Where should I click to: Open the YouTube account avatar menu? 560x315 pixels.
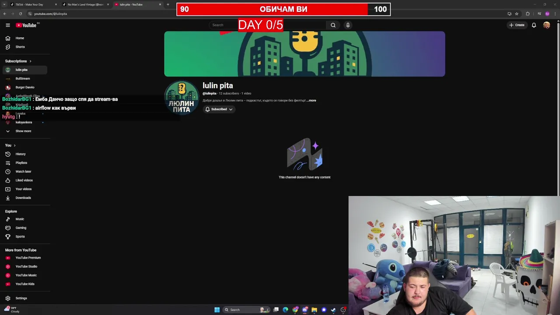coord(546,25)
